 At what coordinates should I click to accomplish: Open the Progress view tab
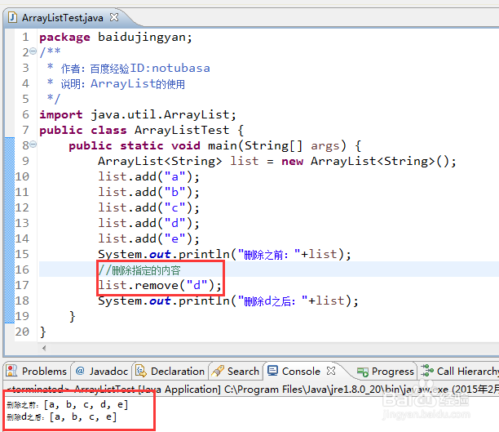click(386, 371)
